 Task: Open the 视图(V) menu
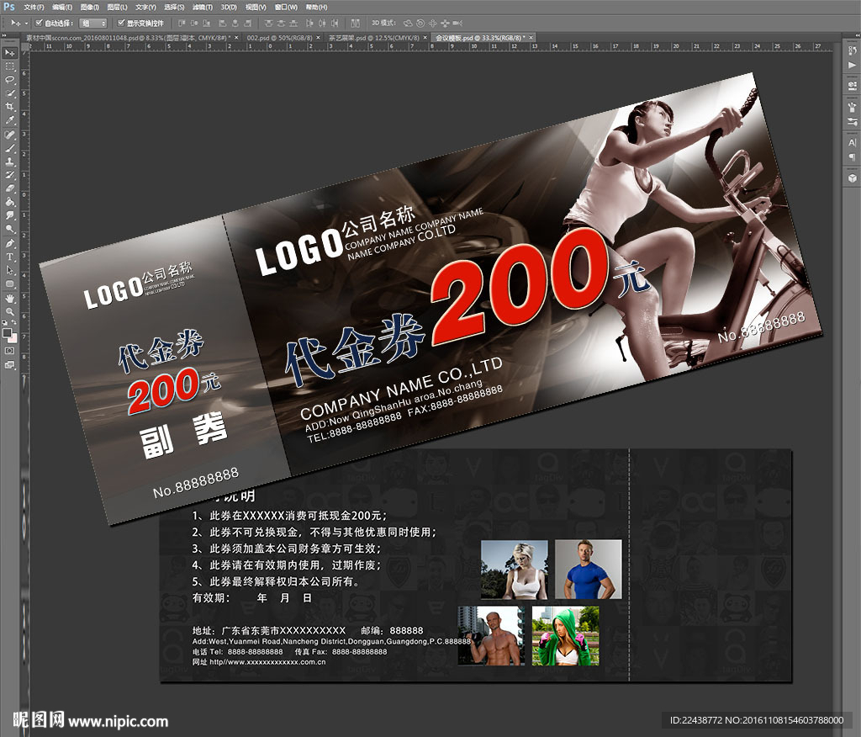coord(256,7)
